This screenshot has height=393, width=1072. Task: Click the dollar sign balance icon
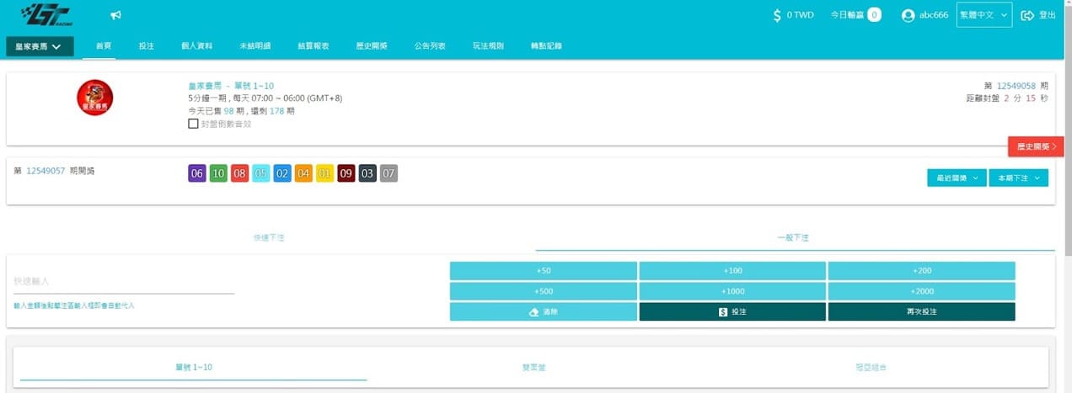(x=777, y=15)
